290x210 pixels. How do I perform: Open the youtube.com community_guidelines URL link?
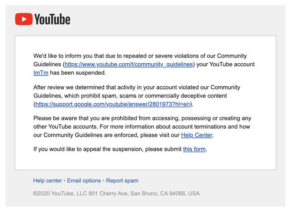pos(129,65)
